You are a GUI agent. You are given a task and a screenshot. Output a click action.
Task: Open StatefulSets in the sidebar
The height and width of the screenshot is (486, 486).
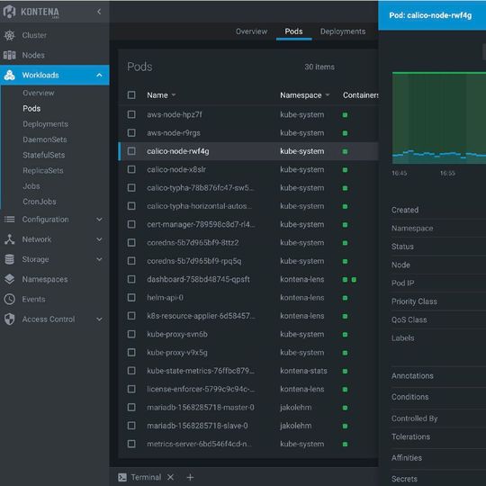click(x=44, y=155)
